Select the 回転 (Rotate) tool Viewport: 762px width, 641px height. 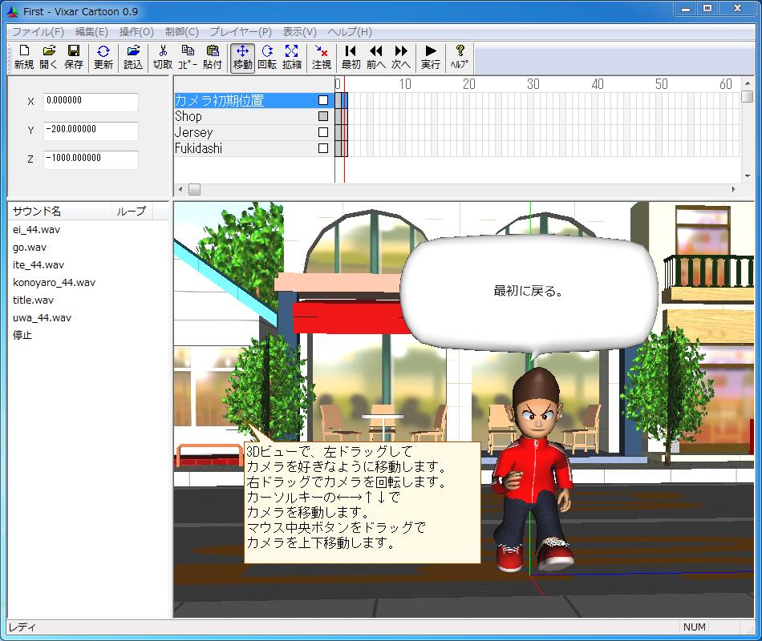tap(265, 56)
